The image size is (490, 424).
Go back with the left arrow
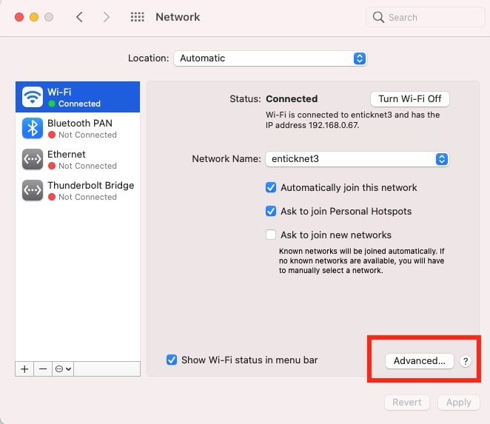(x=79, y=17)
